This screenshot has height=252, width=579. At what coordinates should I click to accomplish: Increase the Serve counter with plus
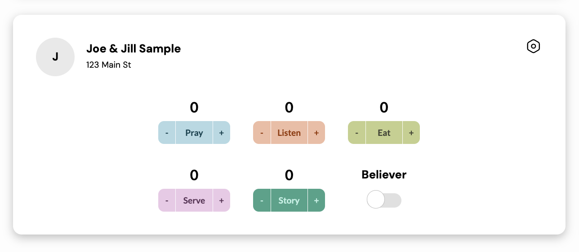pos(222,200)
